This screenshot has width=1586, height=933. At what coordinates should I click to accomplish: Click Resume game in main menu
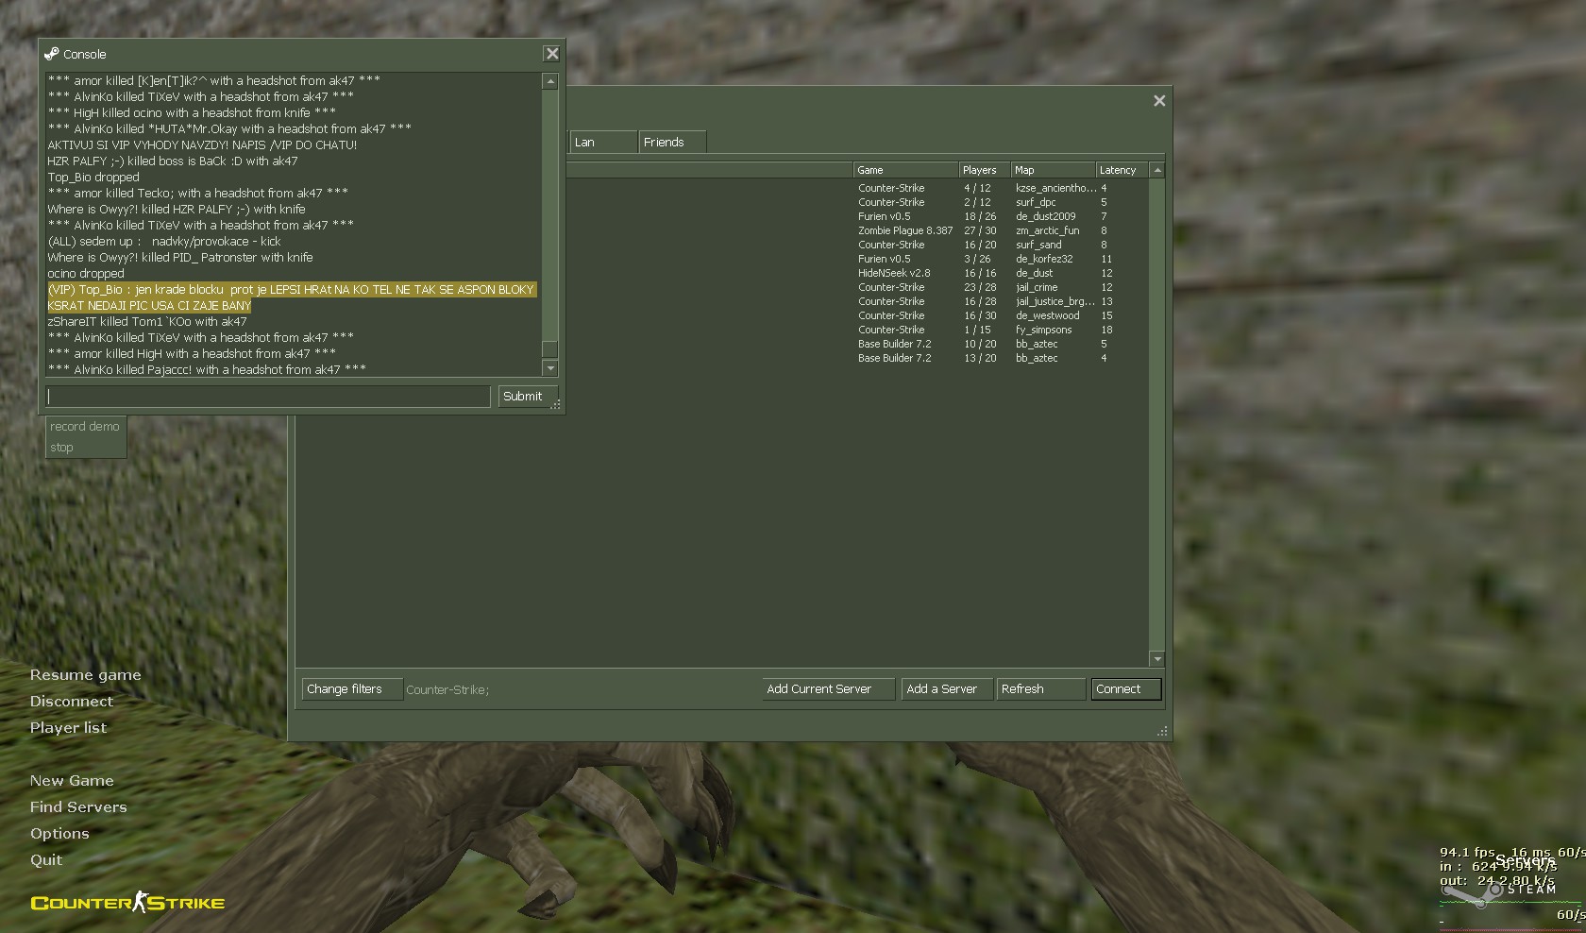coord(85,675)
